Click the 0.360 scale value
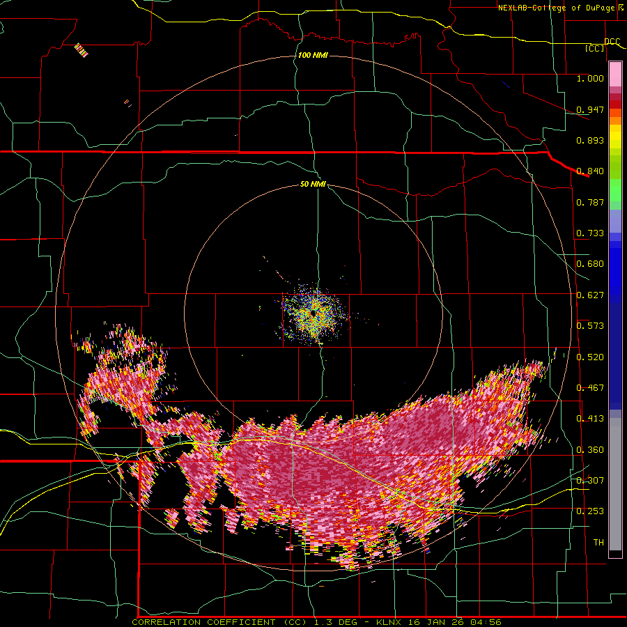The image size is (627, 627). (590, 450)
